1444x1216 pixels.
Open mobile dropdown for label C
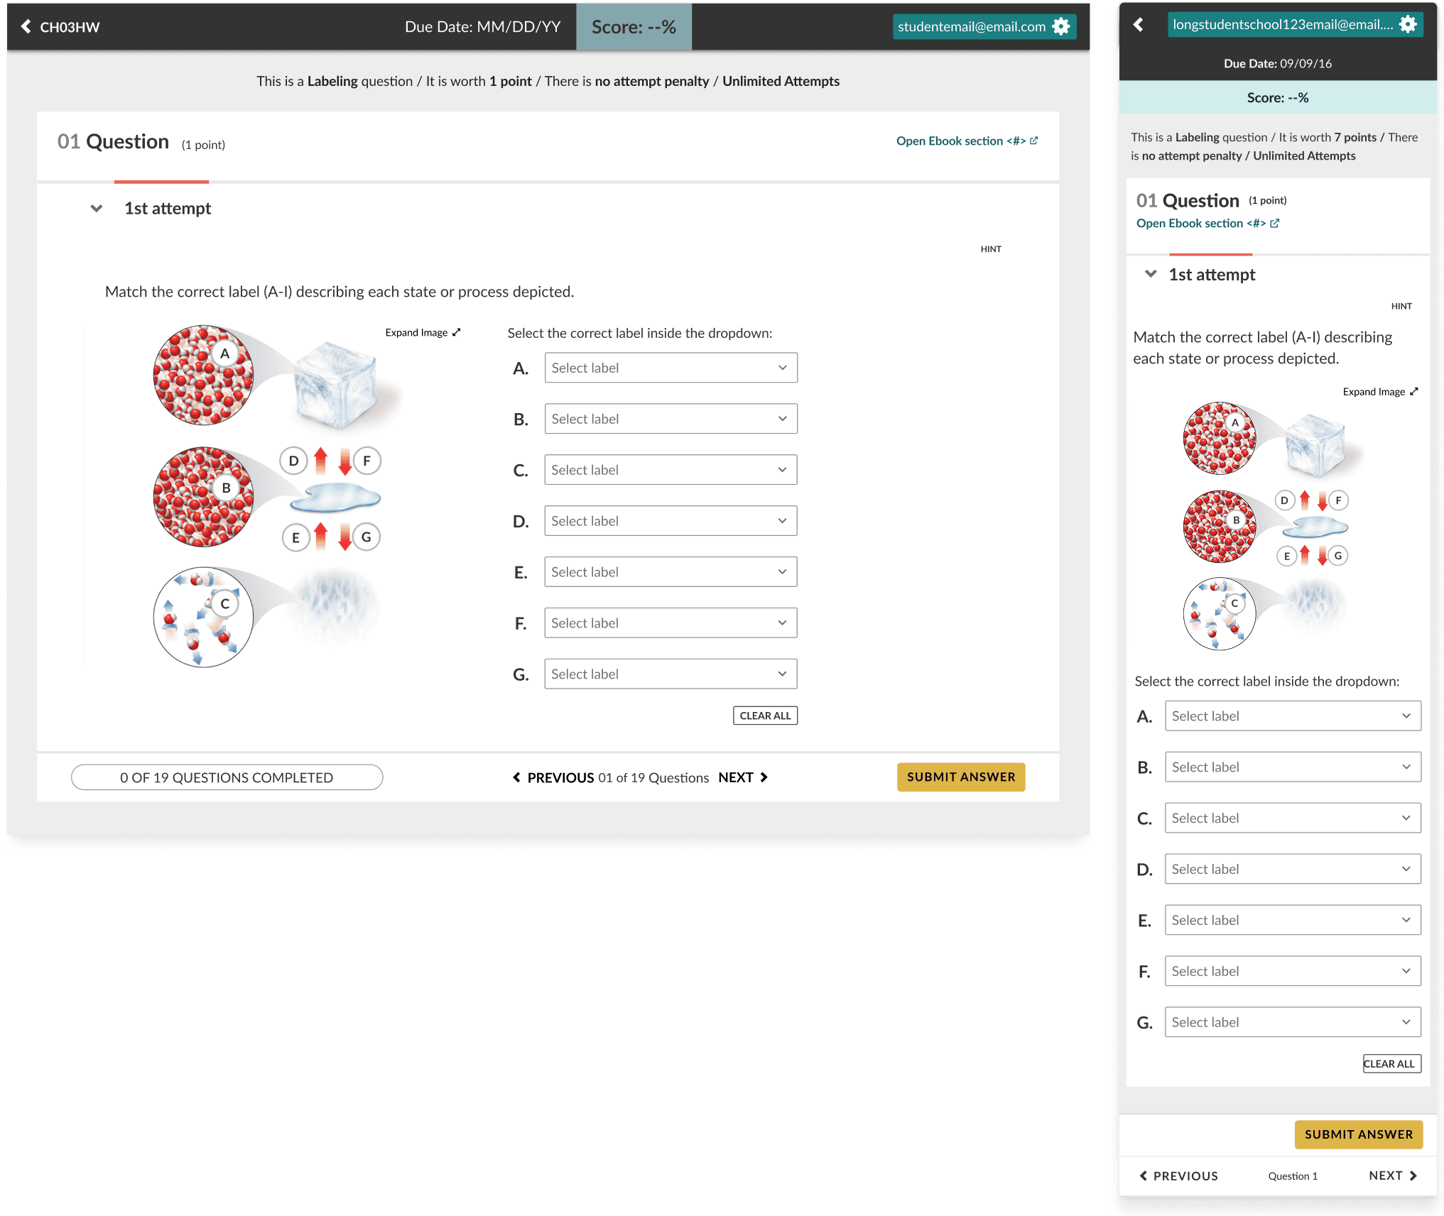pos(1292,818)
